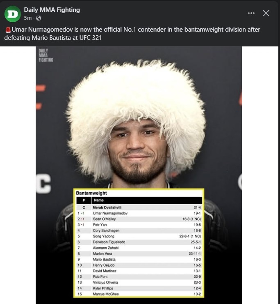Click the Name column header
Screen dimensions: 280x304
99,200
